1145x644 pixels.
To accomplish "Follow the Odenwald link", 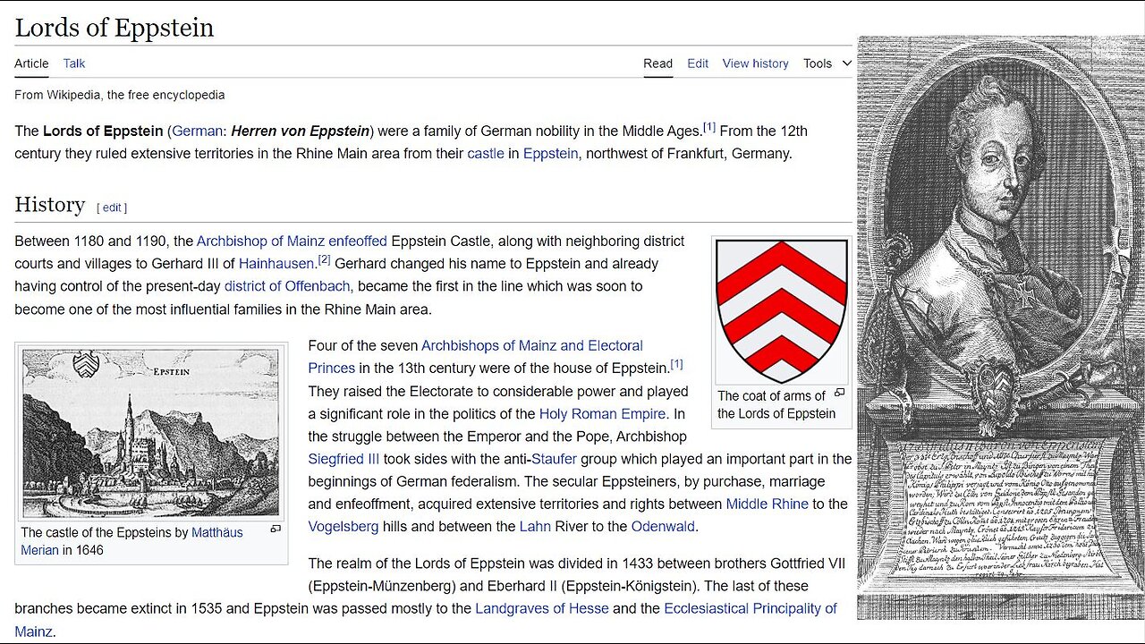I will (x=663, y=526).
